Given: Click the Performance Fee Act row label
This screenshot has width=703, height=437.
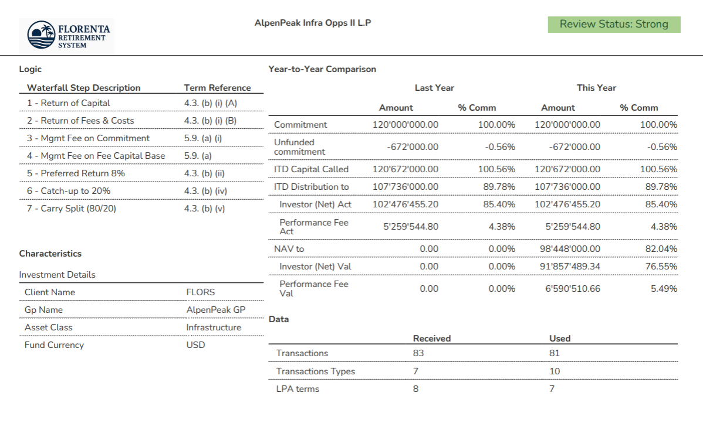Looking at the screenshot, I should click(x=314, y=227).
